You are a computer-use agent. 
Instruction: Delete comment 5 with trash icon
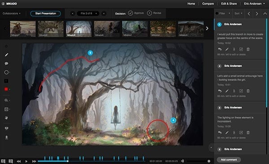[248, 49]
